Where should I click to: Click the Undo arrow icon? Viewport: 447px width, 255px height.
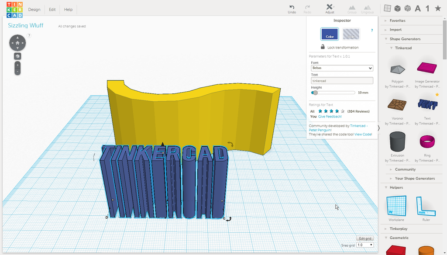point(292,7)
